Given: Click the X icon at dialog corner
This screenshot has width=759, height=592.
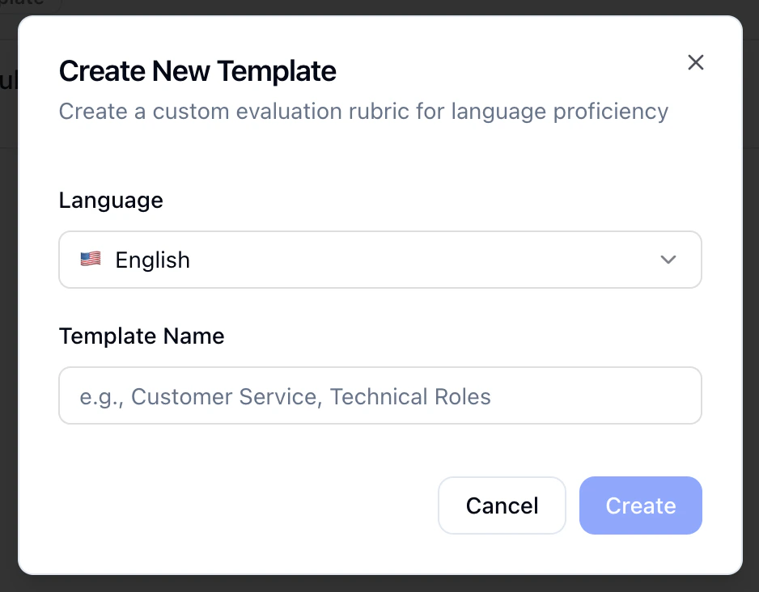Looking at the screenshot, I should (x=696, y=62).
